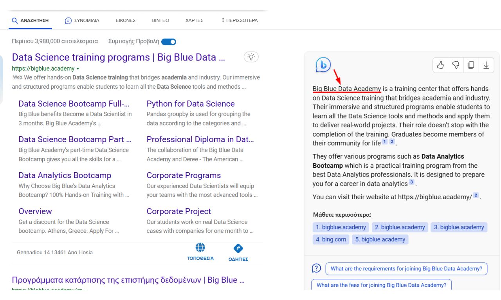Copy the chat answer with copy icon
Image resolution: width=501 pixels, height=300 pixels.
(471, 65)
